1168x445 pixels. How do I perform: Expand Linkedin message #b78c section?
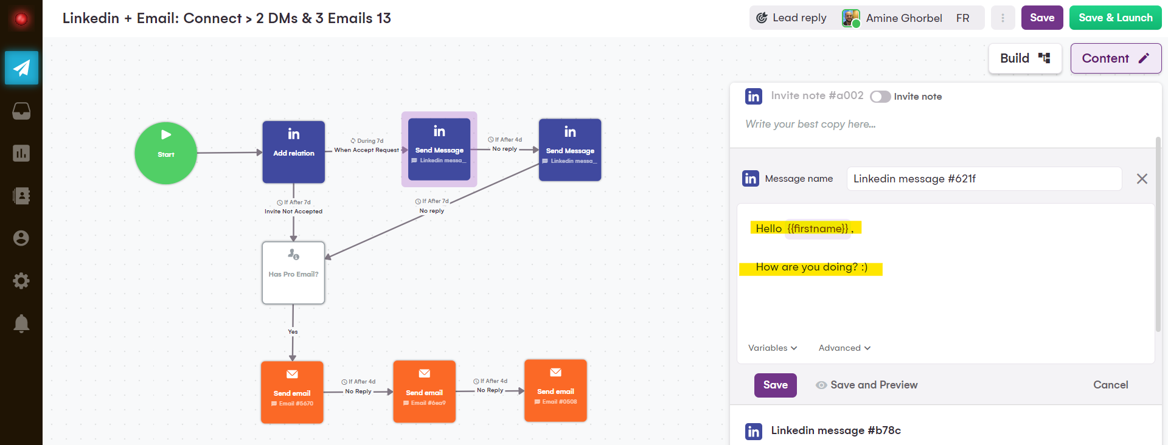[836, 430]
